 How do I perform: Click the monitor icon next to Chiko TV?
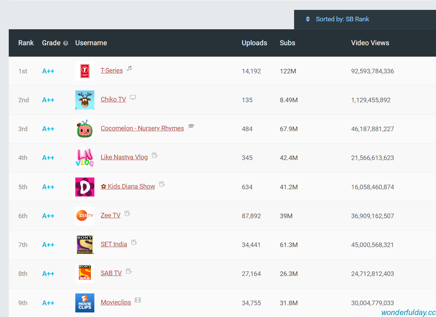pos(133,97)
